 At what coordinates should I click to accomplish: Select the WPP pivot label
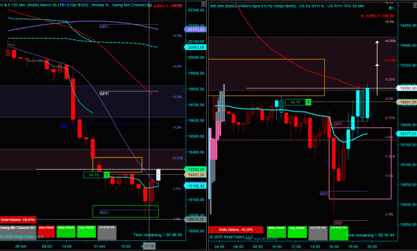click(104, 93)
